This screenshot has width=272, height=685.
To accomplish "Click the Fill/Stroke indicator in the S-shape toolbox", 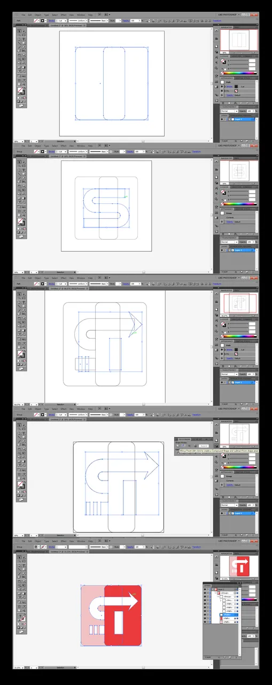I will (x=21, y=222).
